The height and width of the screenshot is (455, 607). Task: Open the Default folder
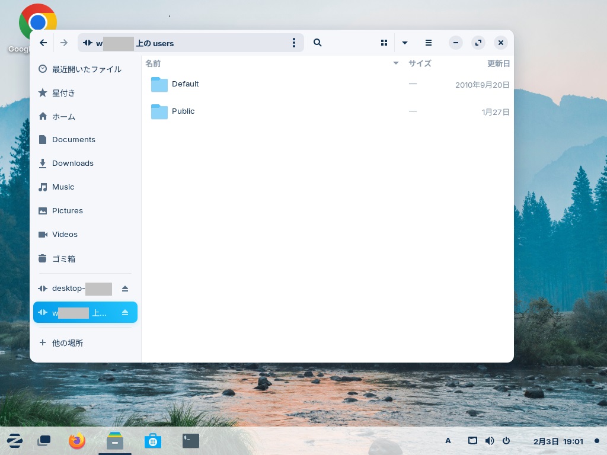coord(185,84)
